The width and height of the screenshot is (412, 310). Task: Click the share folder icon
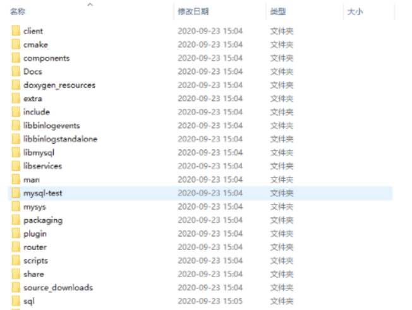[x=16, y=274]
